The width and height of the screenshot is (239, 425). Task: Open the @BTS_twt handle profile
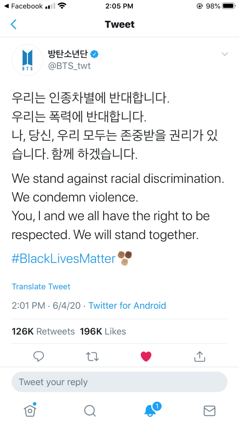(69, 66)
